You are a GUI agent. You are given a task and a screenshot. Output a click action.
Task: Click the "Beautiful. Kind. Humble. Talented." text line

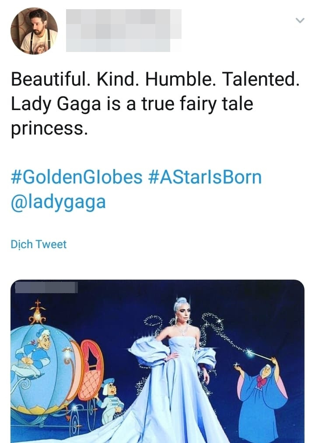155,79
